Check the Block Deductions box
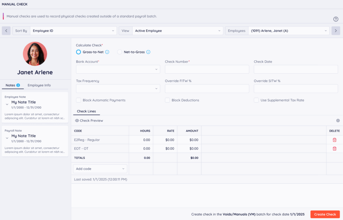Viewport: 343px width, 220px height. pyautogui.click(x=167, y=100)
